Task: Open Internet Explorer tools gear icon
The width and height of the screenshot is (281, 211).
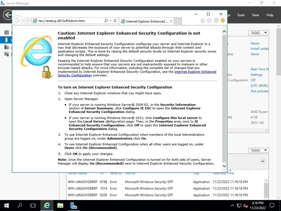Action: [x=216, y=20]
